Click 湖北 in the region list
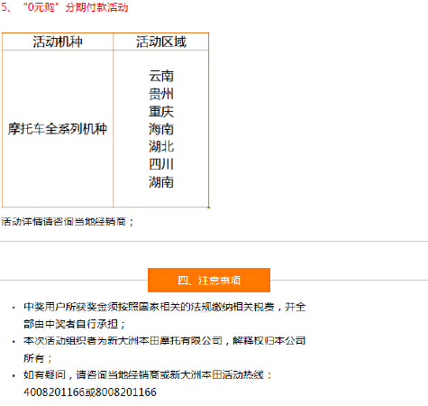 coord(161,147)
